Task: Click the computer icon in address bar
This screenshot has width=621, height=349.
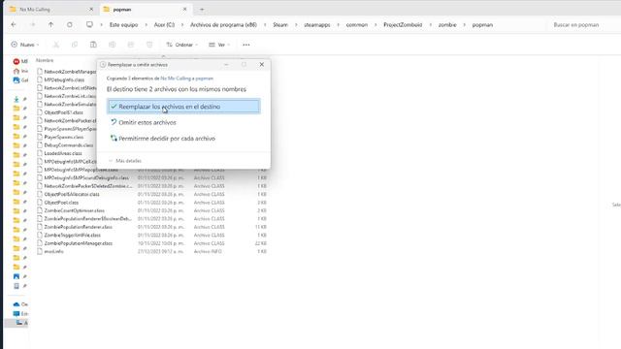Action: 89,24
